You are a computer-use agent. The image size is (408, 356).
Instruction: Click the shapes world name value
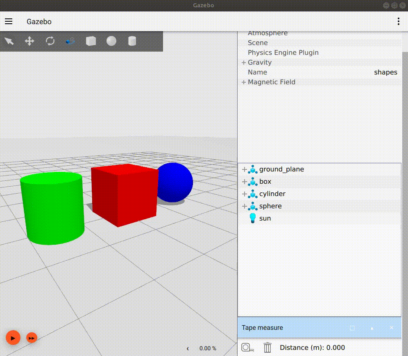pyautogui.click(x=385, y=72)
